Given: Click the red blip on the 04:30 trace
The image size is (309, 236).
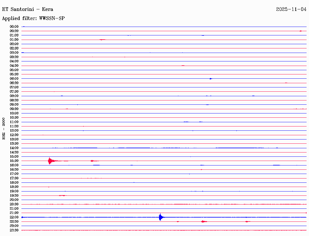Looking at the screenshot, I should [183, 66].
